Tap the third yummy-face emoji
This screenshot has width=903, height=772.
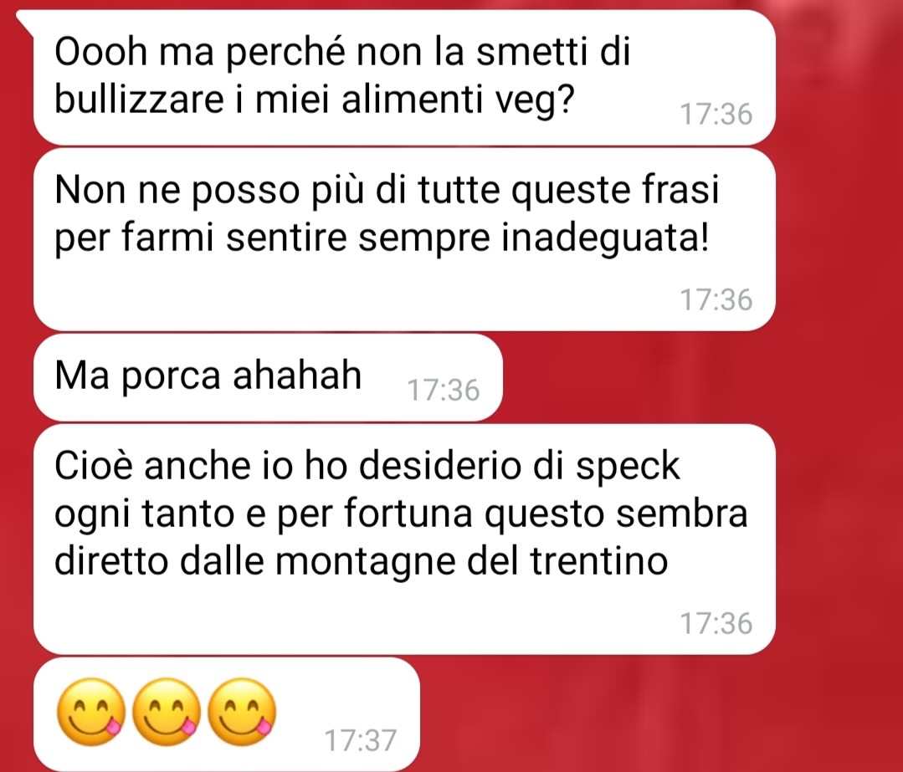241,712
